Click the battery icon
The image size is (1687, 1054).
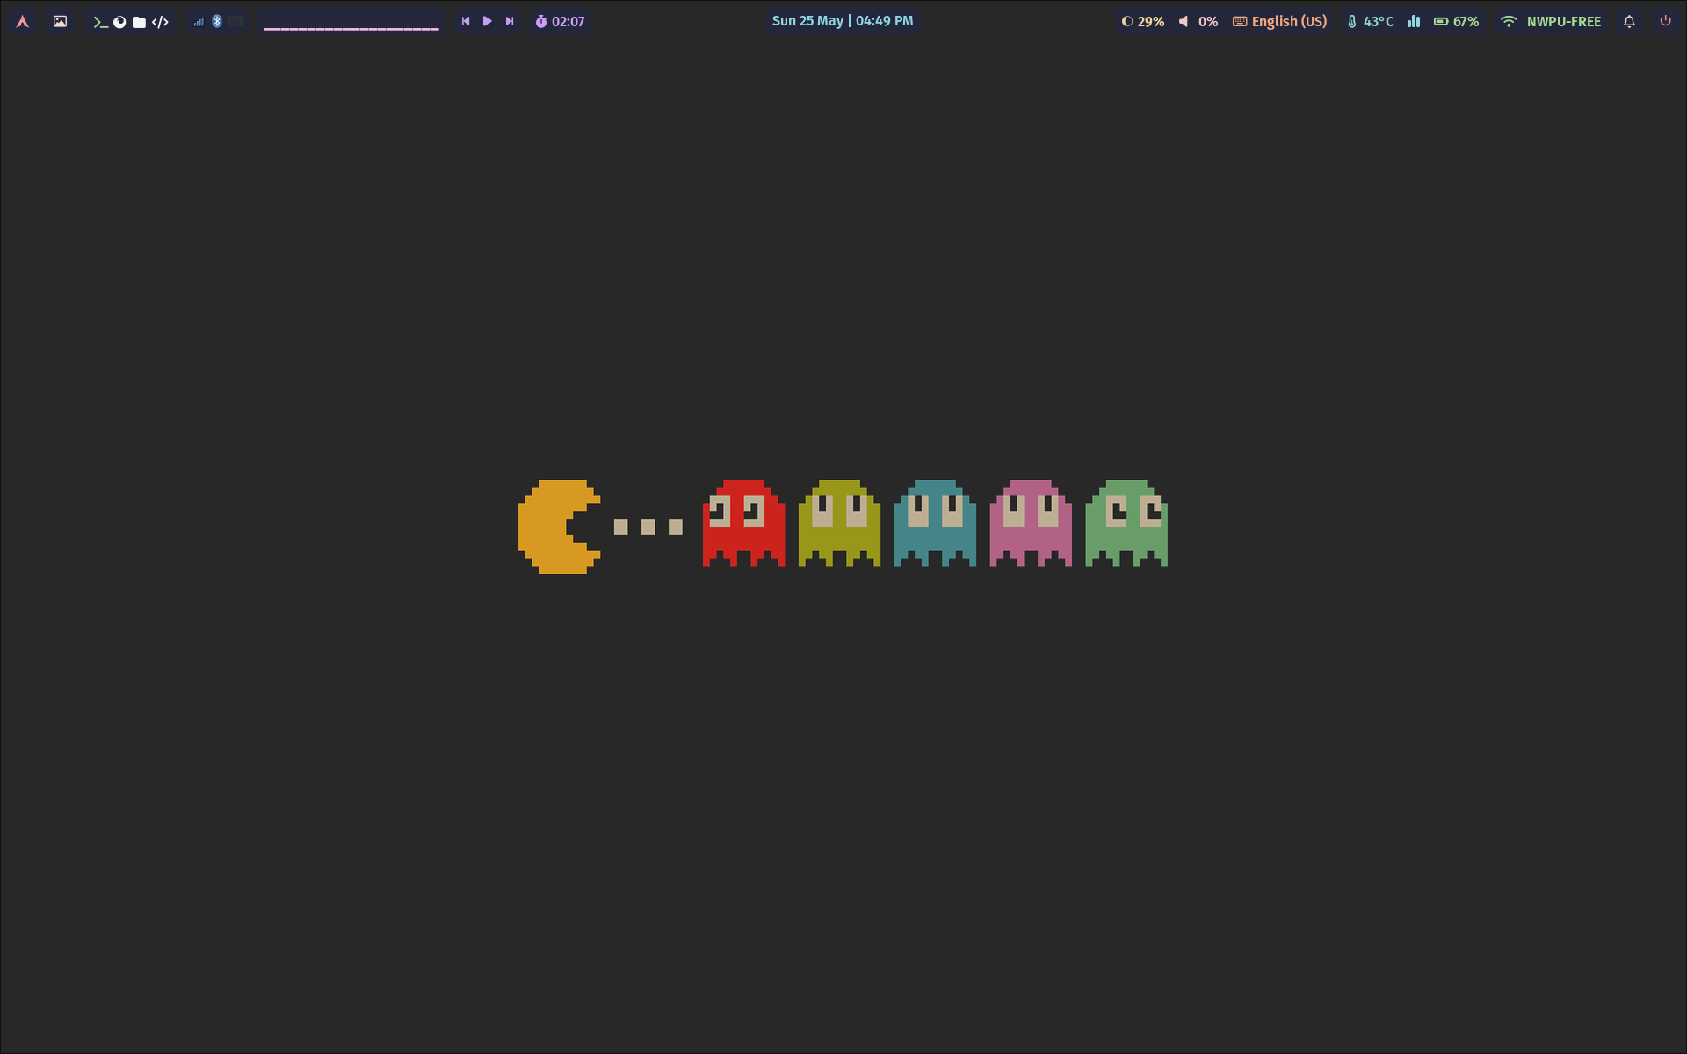click(x=1441, y=21)
